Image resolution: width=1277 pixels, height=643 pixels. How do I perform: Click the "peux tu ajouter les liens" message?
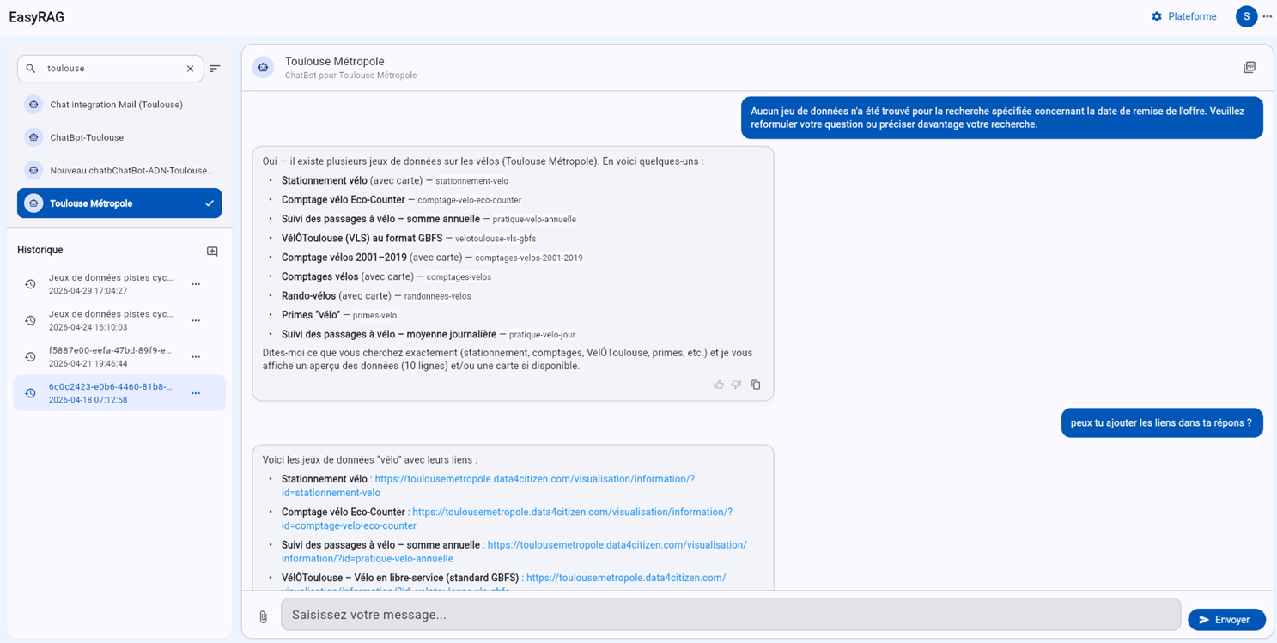pos(1162,422)
